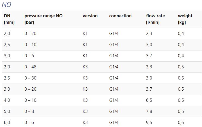Click the connection column header
202x127 pixels.
click(x=120, y=16)
